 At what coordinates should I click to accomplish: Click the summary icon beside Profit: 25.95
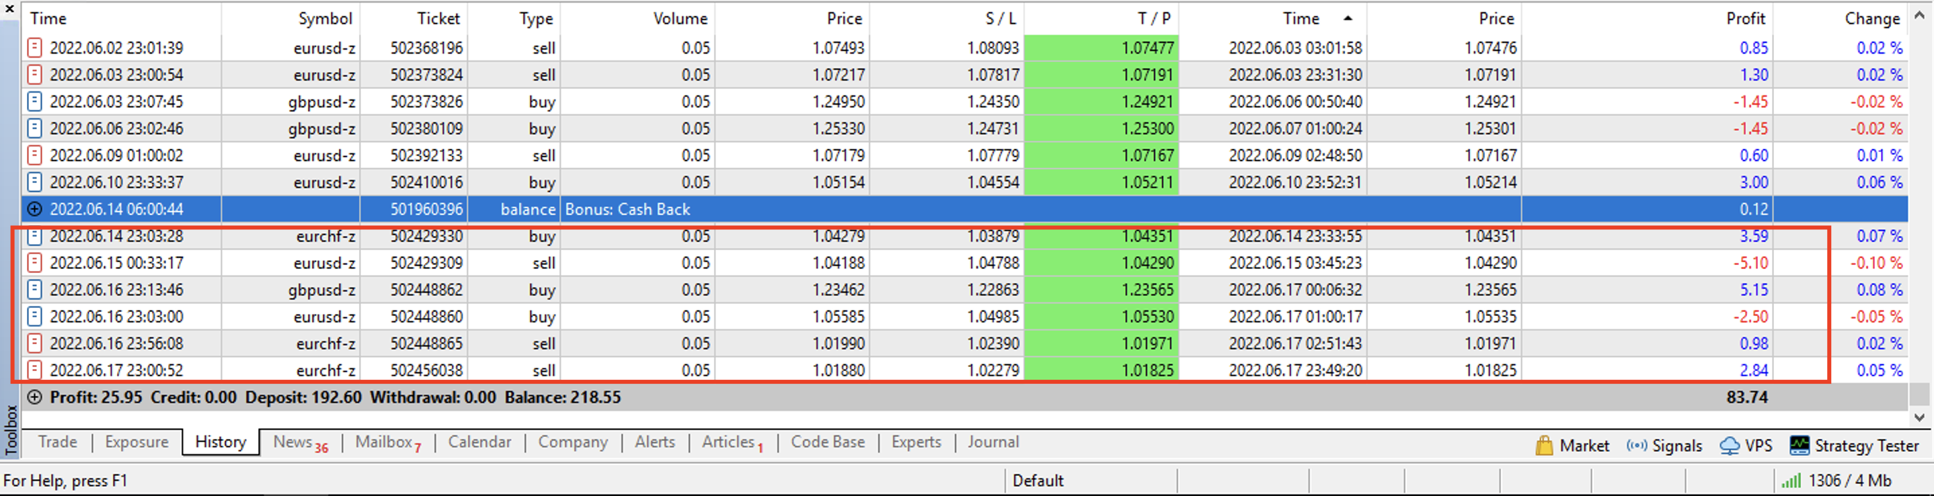pos(34,398)
